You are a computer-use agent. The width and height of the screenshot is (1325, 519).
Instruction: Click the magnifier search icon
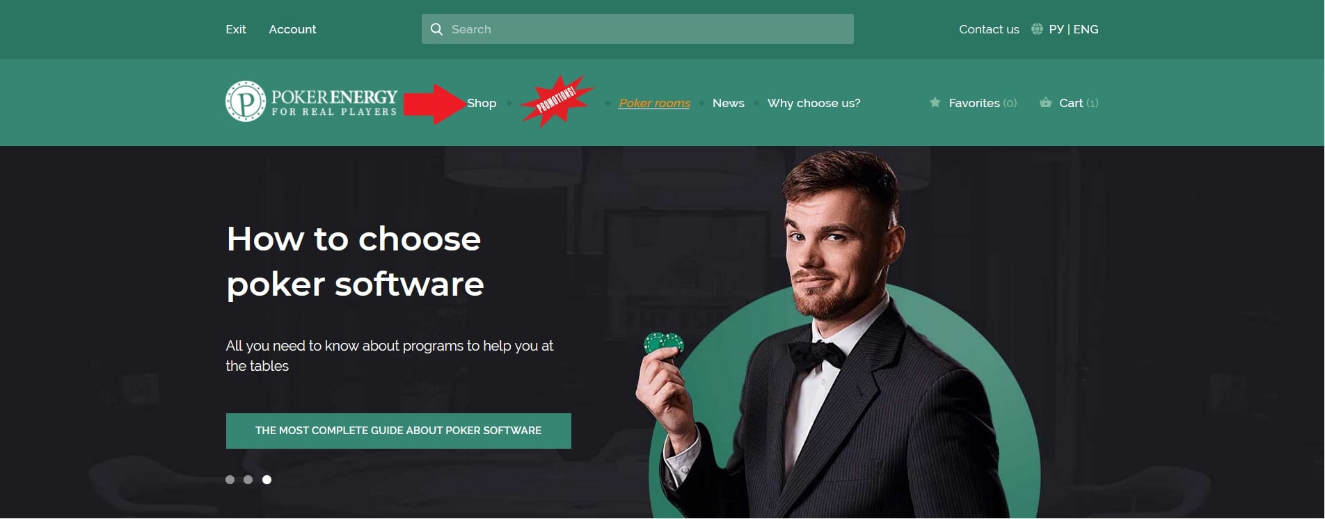pos(436,29)
